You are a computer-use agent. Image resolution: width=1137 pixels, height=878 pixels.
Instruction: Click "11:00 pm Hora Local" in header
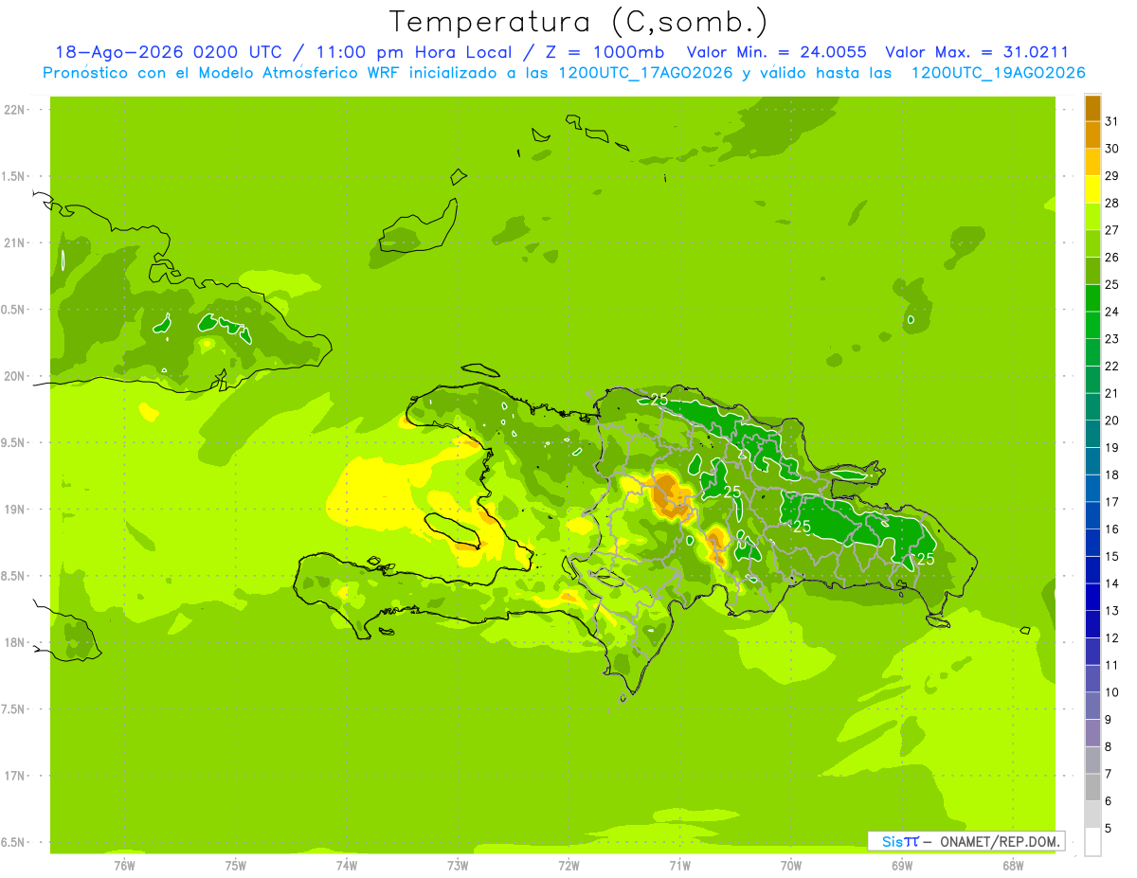point(413,52)
